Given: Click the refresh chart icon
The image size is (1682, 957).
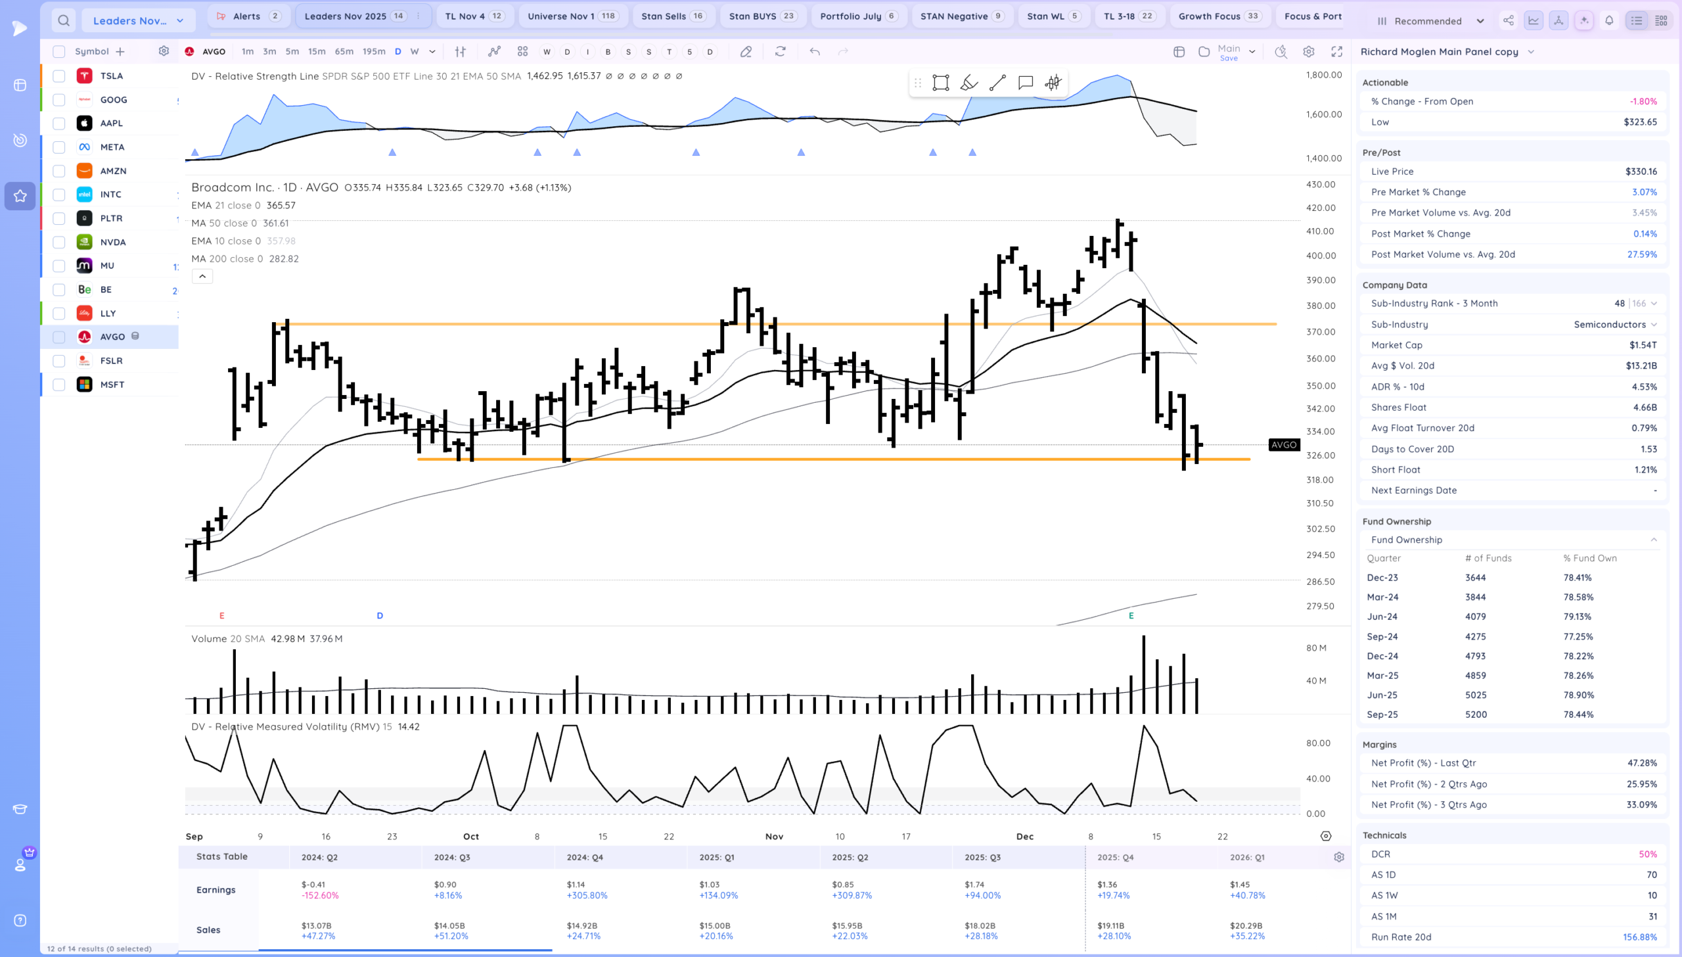Looking at the screenshot, I should coord(780,51).
